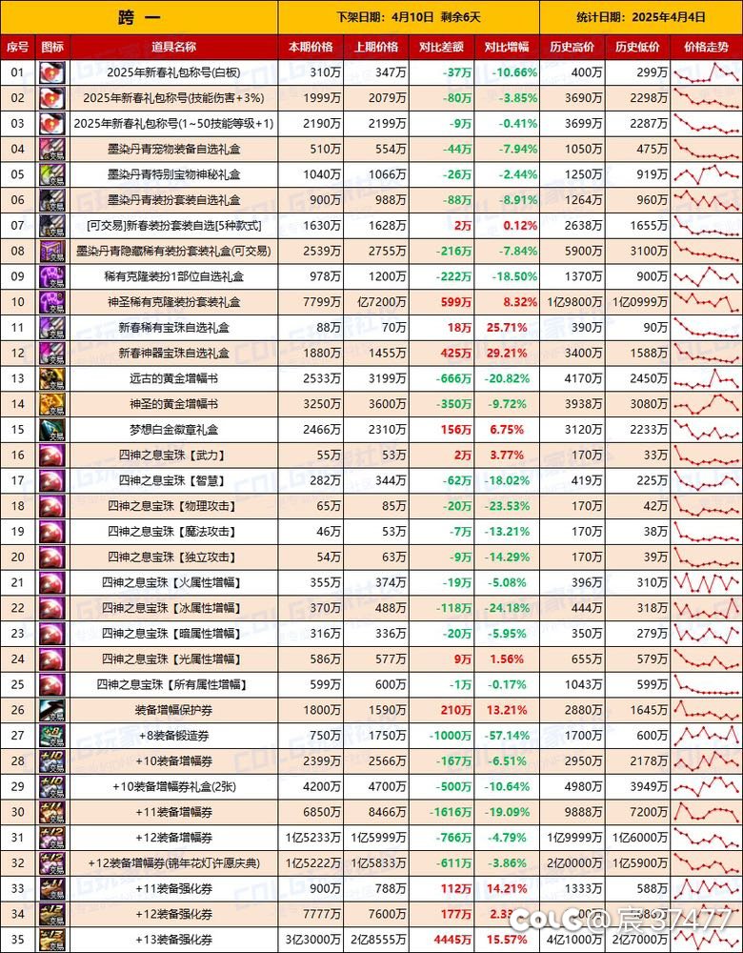Viewport: 743px width, 953px height.
Task: Click the 上期价格 column header
Action: pos(376,48)
